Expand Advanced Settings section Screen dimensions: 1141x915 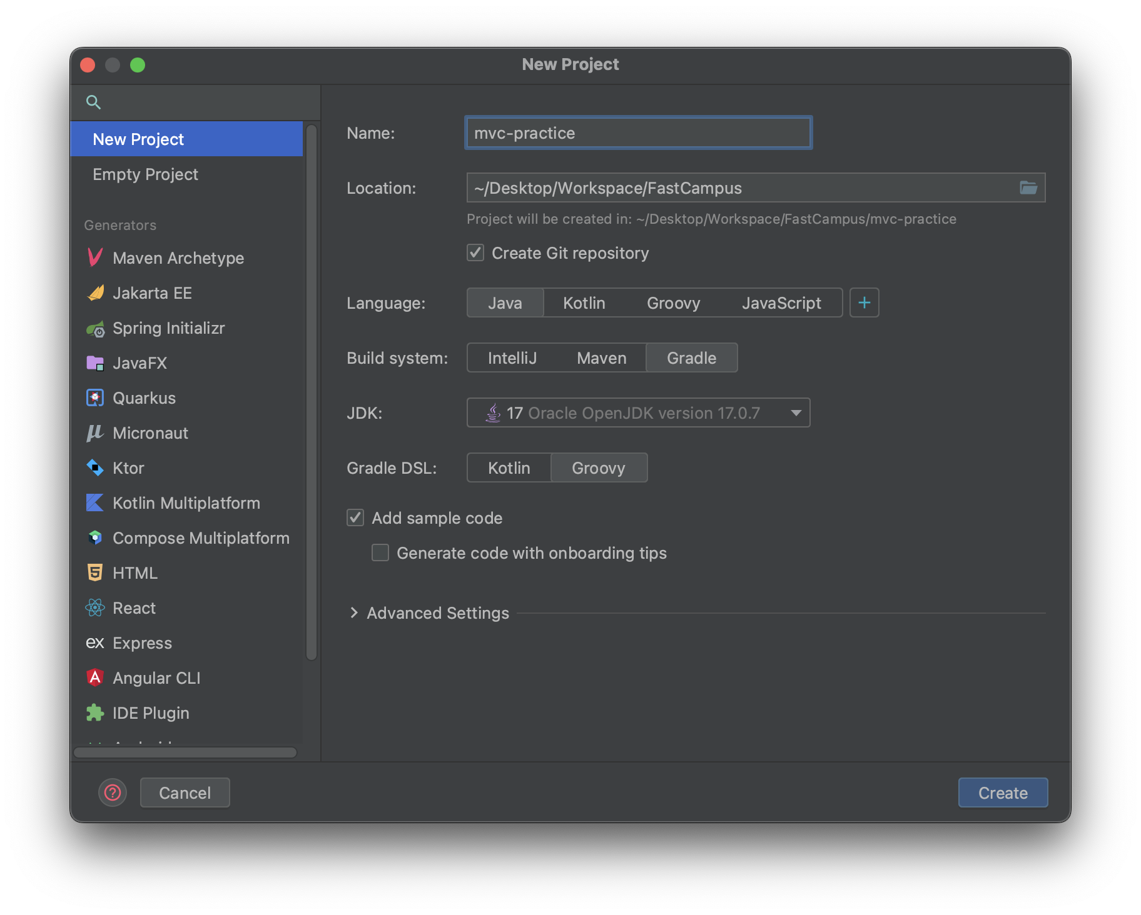pos(354,612)
